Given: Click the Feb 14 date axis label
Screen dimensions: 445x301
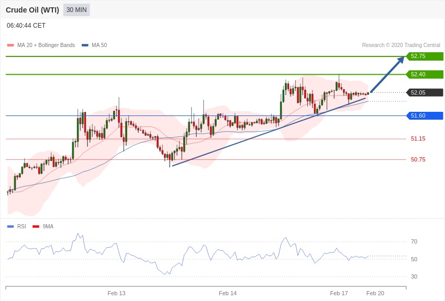Looking at the screenshot, I should click(228, 293).
